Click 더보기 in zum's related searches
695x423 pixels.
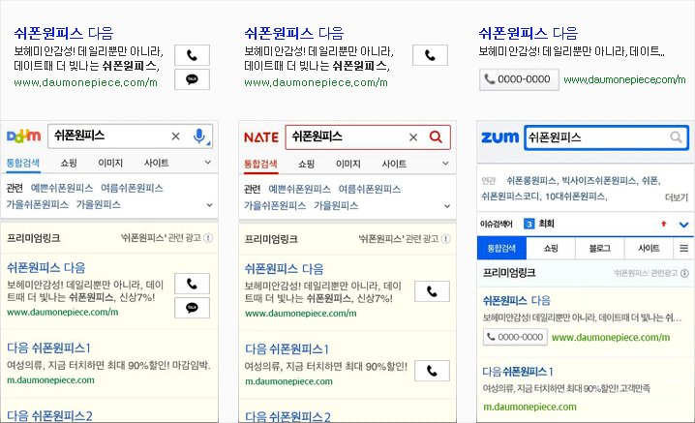tap(677, 197)
